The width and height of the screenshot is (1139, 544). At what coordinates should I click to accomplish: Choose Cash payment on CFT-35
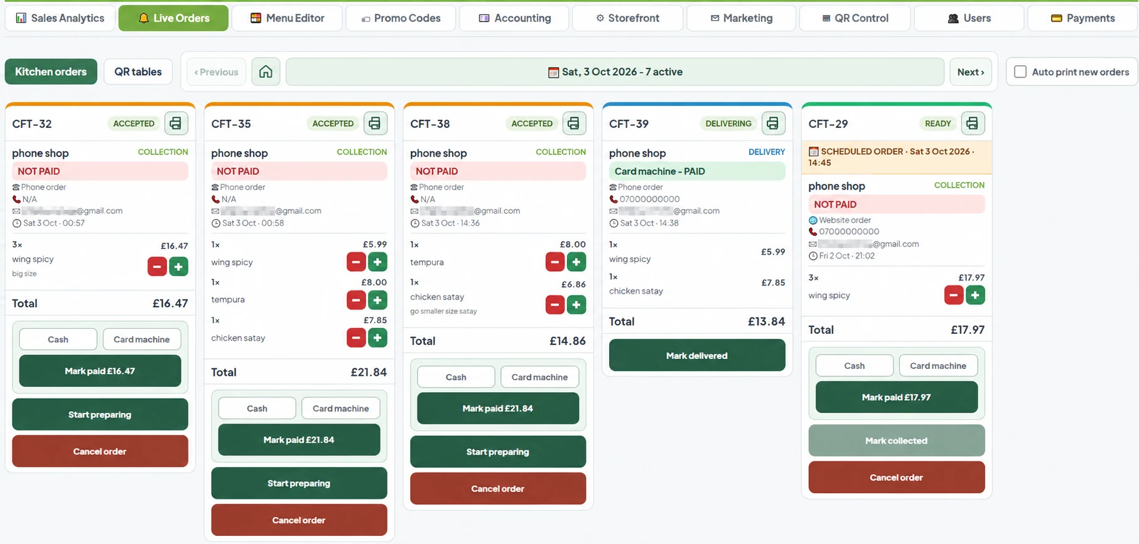[x=257, y=408]
